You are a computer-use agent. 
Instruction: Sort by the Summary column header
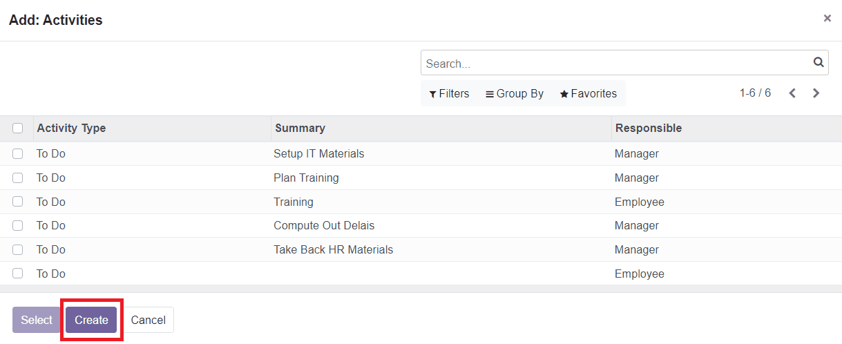click(300, 128)
